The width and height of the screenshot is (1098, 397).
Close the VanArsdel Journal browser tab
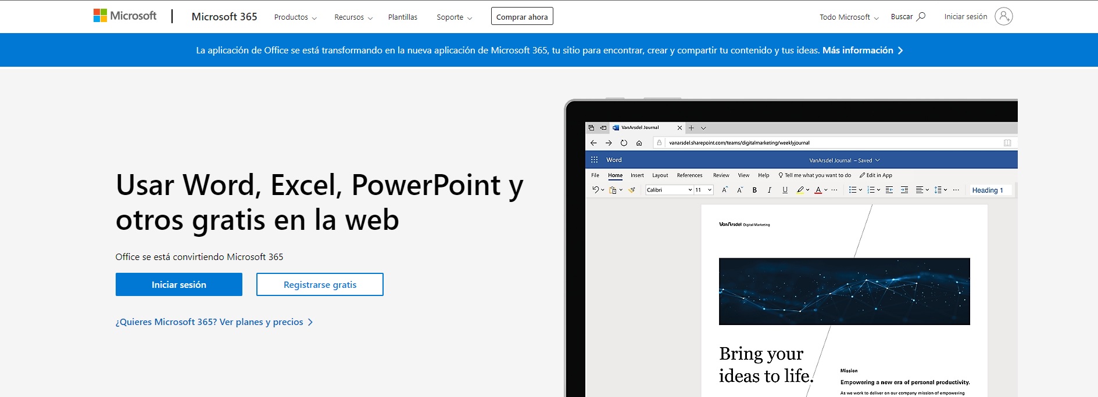(679, 128)
